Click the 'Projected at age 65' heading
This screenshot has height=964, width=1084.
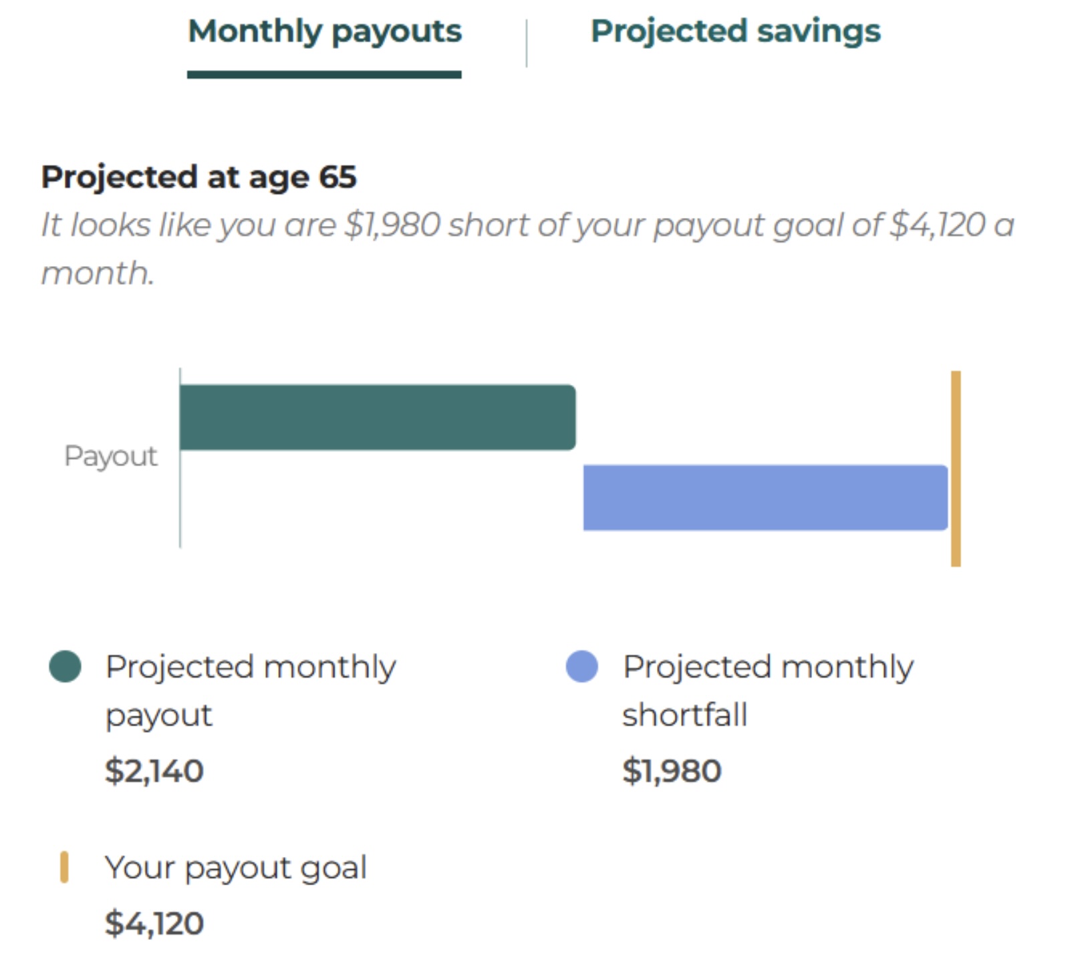click(x=198, y=177)
